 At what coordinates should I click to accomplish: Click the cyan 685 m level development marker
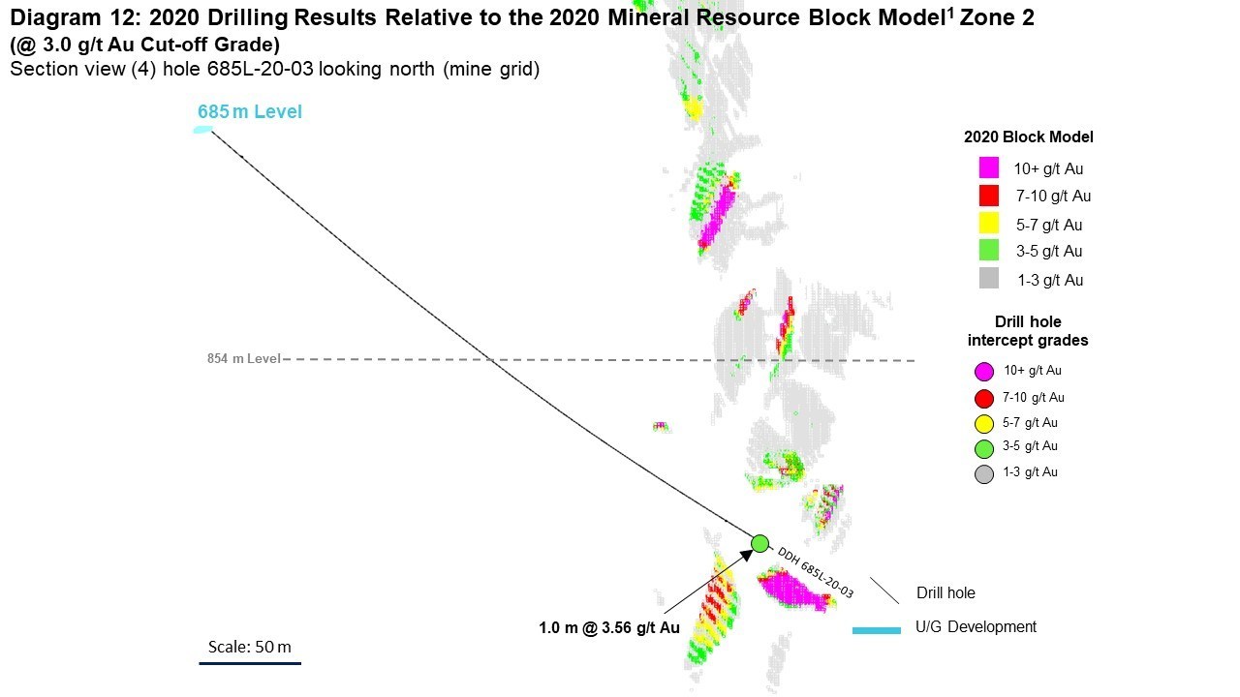203,130
